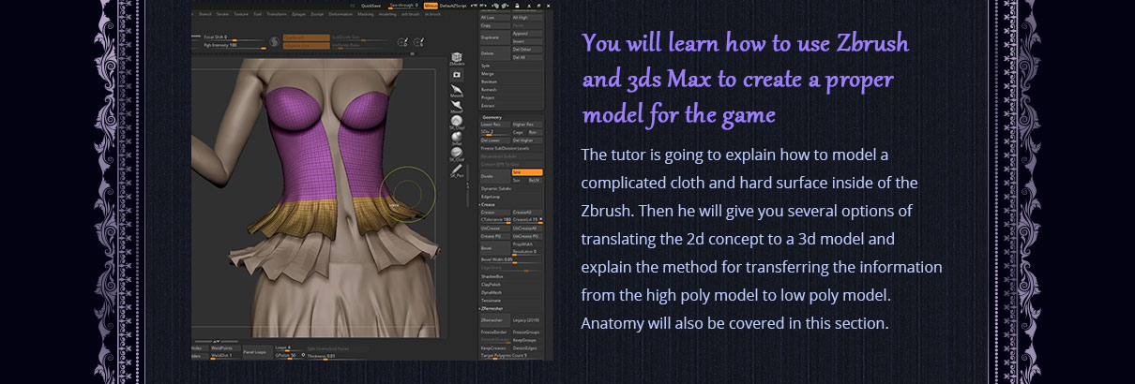The width and height of the screenshot is (1135, 384).
Task: Click the DefaultZScript button
Action: pos(452,6)
